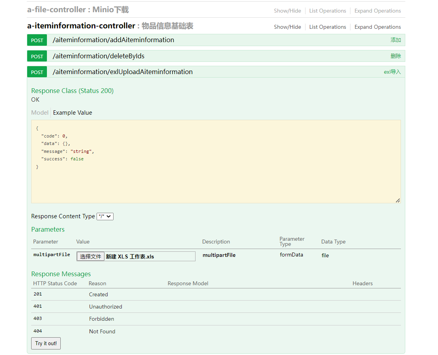This screenshot has height=355, width=438.
Task: Select the 401 status code cell
Action: 38,307
